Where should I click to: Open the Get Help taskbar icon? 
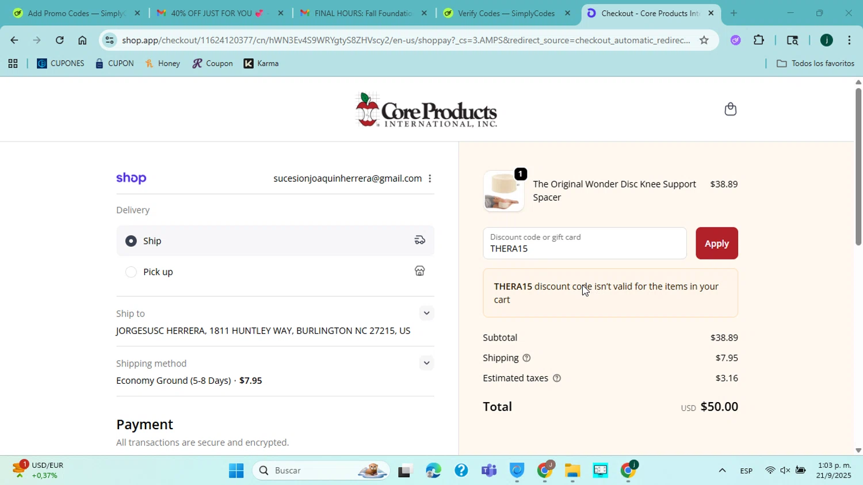tap(461, 471)
